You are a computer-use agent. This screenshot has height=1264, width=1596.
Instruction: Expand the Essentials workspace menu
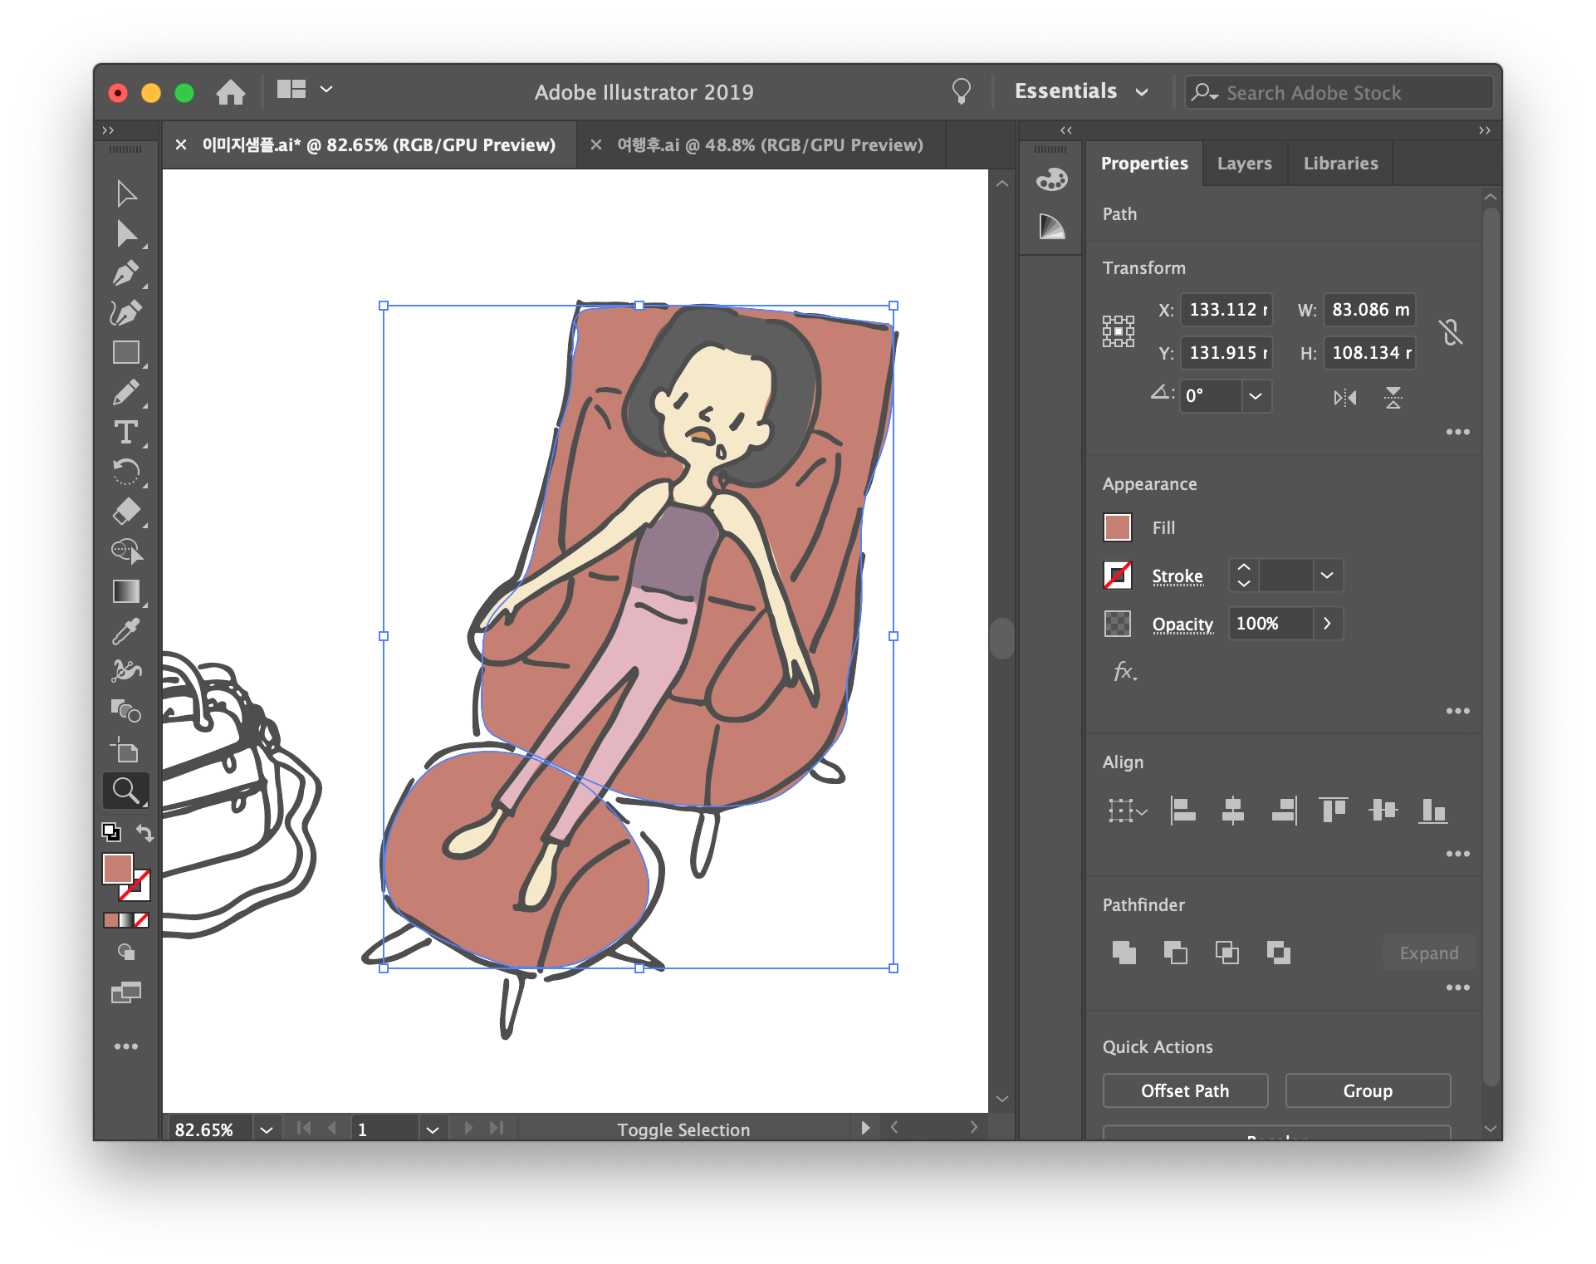coord(1142,92)
